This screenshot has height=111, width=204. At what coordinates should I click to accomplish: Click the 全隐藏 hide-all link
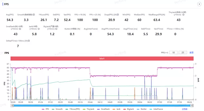click(185, 109)
